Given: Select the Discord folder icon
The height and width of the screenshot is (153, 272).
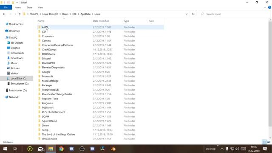Looking at the screenshot, I should pos(40,59).
